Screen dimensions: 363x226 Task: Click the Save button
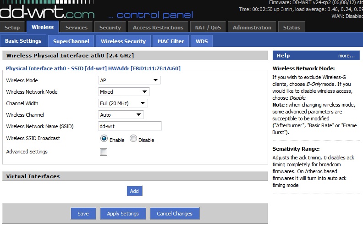(x=83, y=214)
